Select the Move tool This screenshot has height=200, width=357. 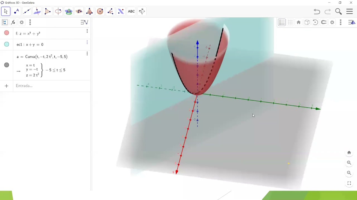[6, 11]
